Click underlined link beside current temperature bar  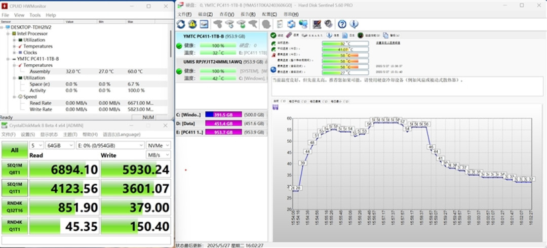click(388, 43)
